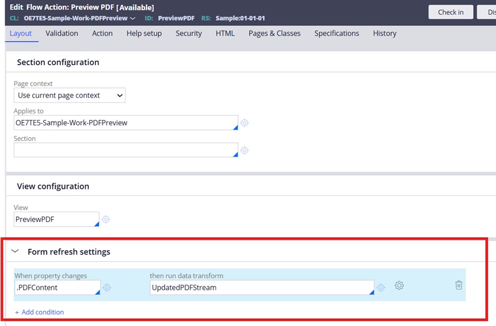496x326 pixels.
Task: Collapse the Form refresh settings section
Action: (x=15, y=251)
